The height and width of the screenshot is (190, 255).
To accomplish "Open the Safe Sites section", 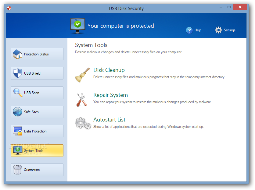I will 37,112.
